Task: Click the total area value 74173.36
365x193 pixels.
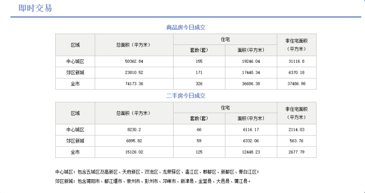Action: click(x=134, y=84)
